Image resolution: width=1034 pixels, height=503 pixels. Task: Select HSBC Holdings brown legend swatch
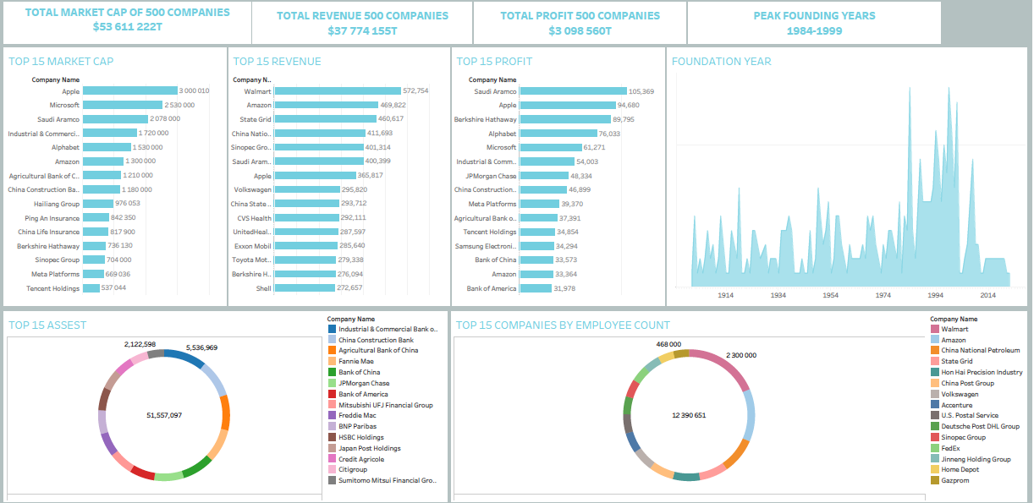click(332, 437)
